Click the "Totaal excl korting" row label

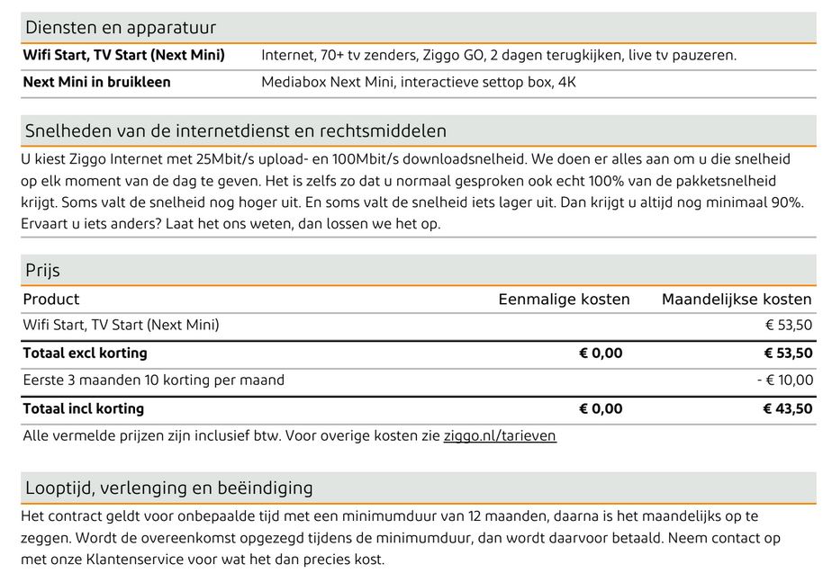click(x=85, y=354)
